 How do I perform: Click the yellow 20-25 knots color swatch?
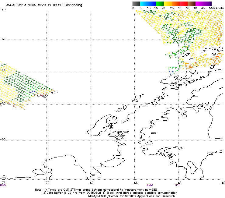pyautogui.click(x=168, y=4)
